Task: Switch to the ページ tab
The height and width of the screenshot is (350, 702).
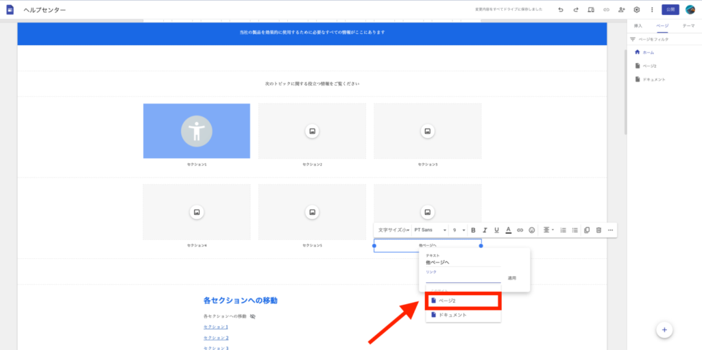Action: 662,26
